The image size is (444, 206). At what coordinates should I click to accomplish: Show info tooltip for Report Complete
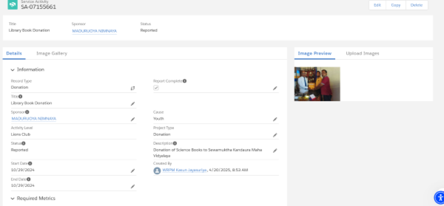[x=185, y=81]
